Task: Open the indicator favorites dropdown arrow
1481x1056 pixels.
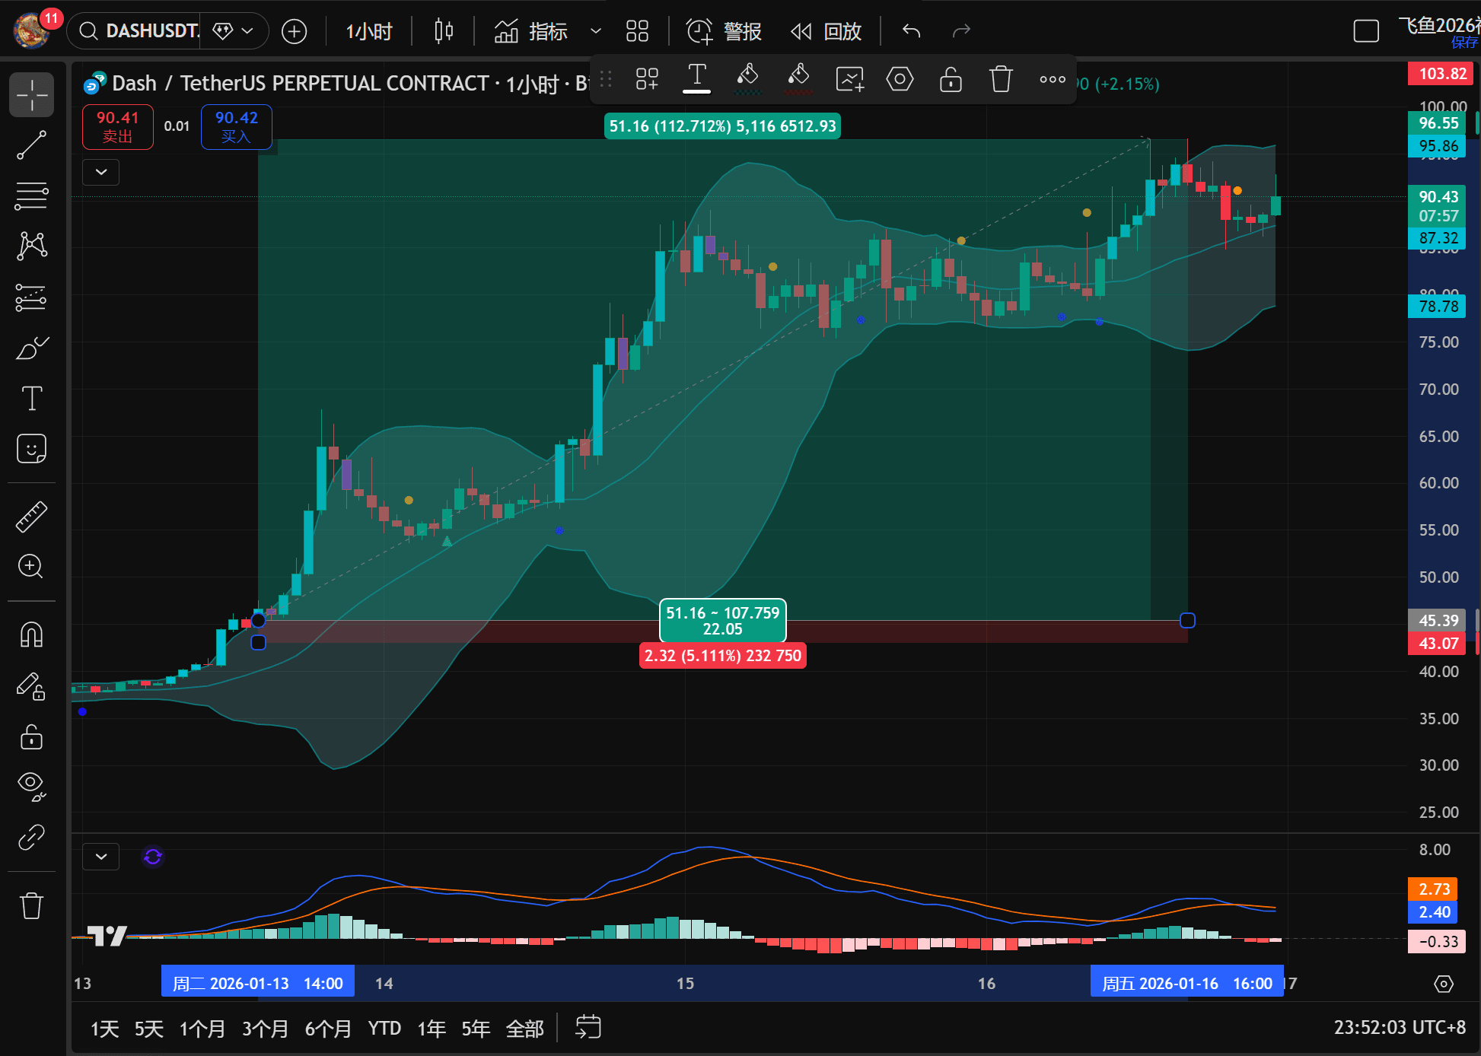Action: coord(596,31)
